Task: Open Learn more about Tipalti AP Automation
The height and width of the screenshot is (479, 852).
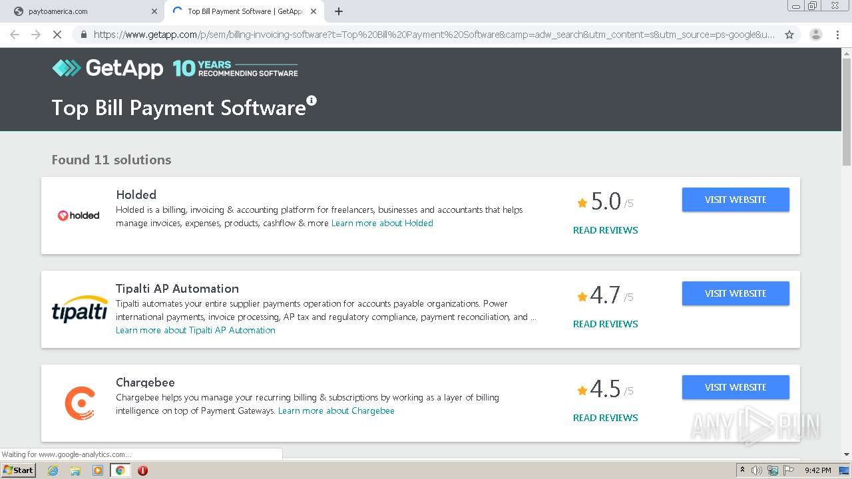Action: pos(196,330)
